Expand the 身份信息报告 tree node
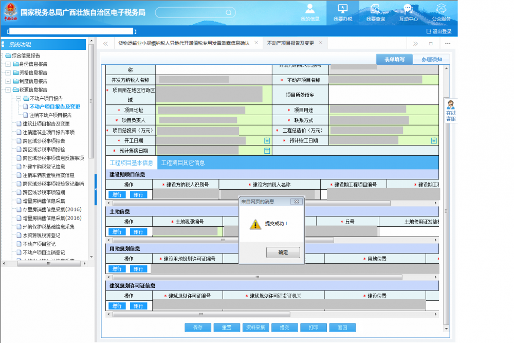Viewport: 514px width, 343px height. (x=8, y=64)
